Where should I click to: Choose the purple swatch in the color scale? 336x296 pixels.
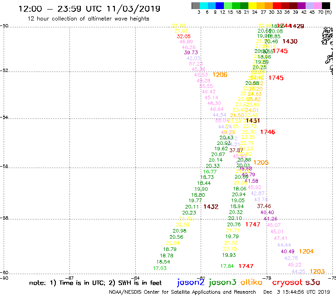(x=301, y=5)
